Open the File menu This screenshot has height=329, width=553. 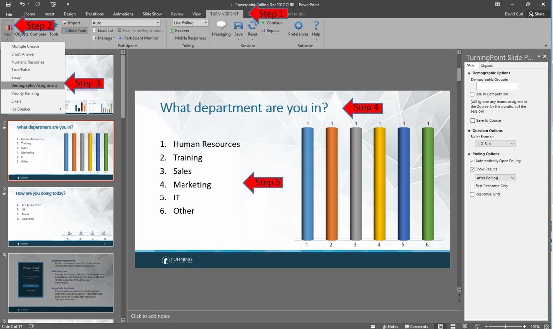pos(9,14)
